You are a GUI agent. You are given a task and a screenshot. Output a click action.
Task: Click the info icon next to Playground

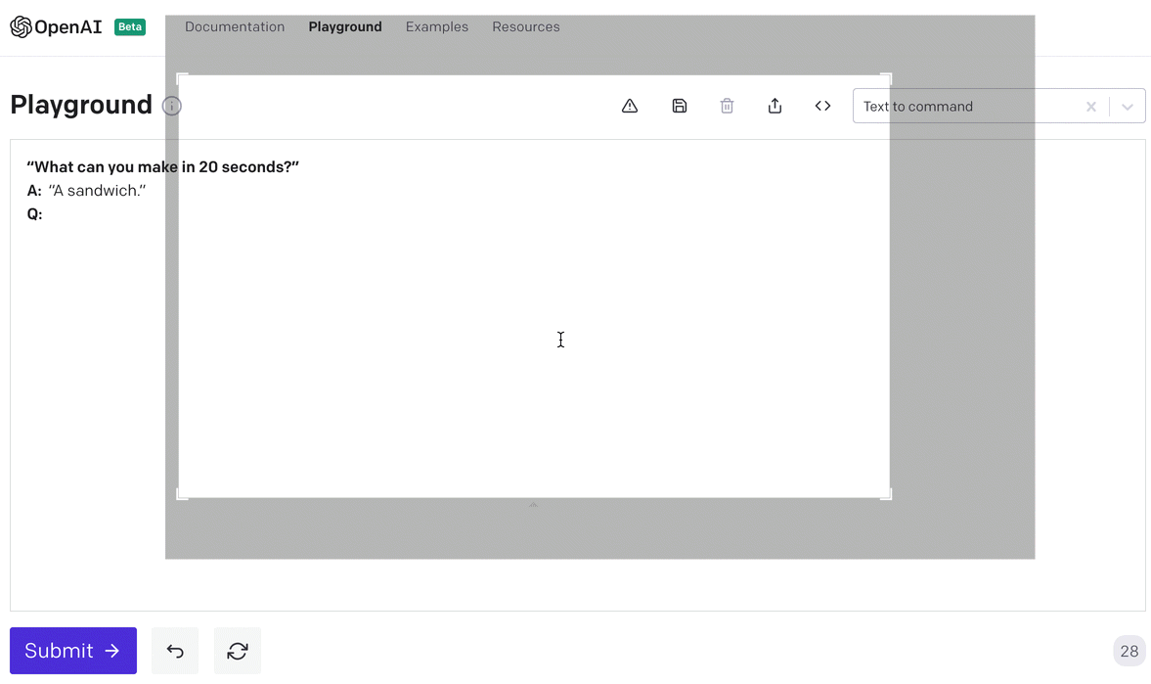pos(172,106)
